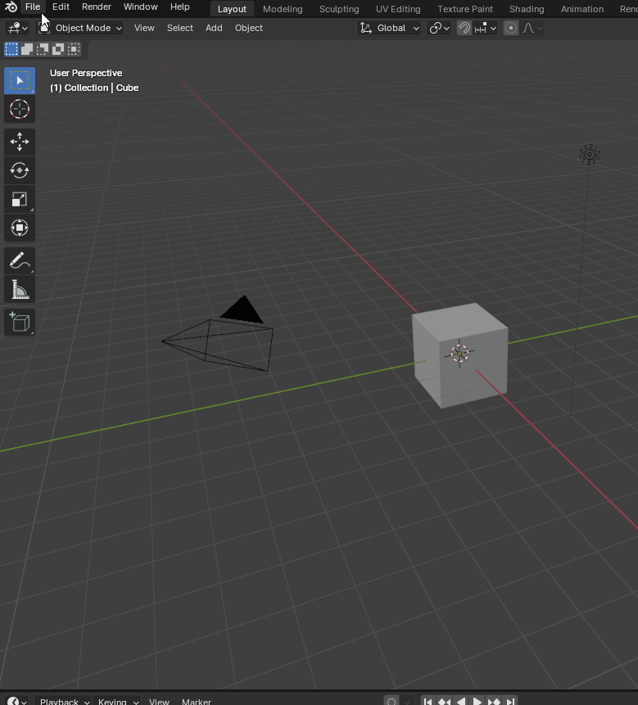Jump to the start frame

tap(428, 701)
